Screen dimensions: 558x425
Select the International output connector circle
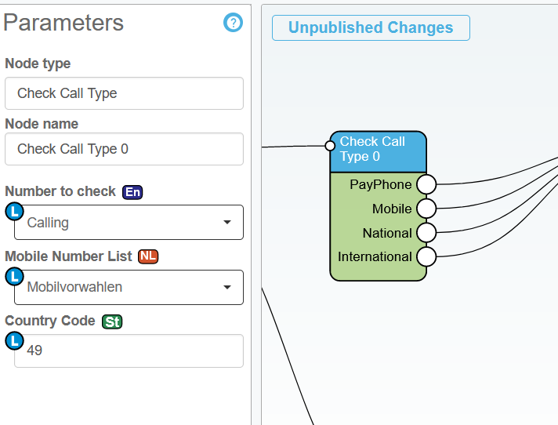426,256
